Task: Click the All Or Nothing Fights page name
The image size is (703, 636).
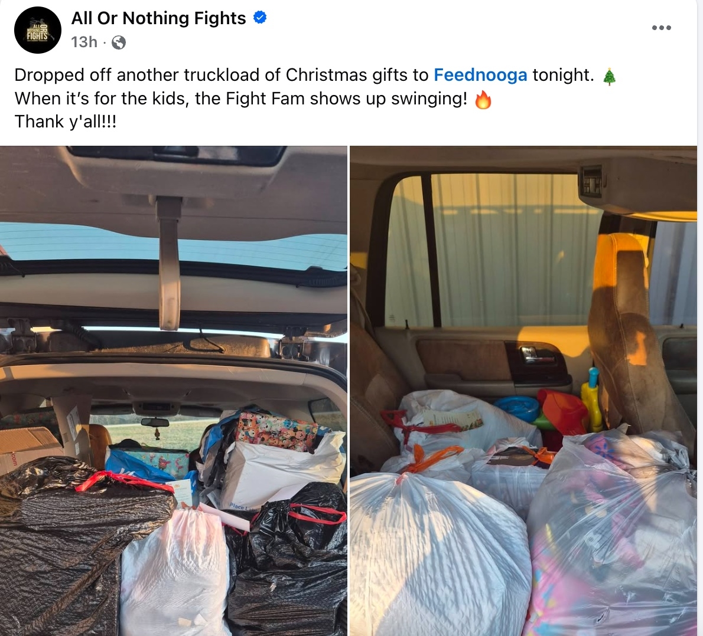Action: tap(158, 18)
